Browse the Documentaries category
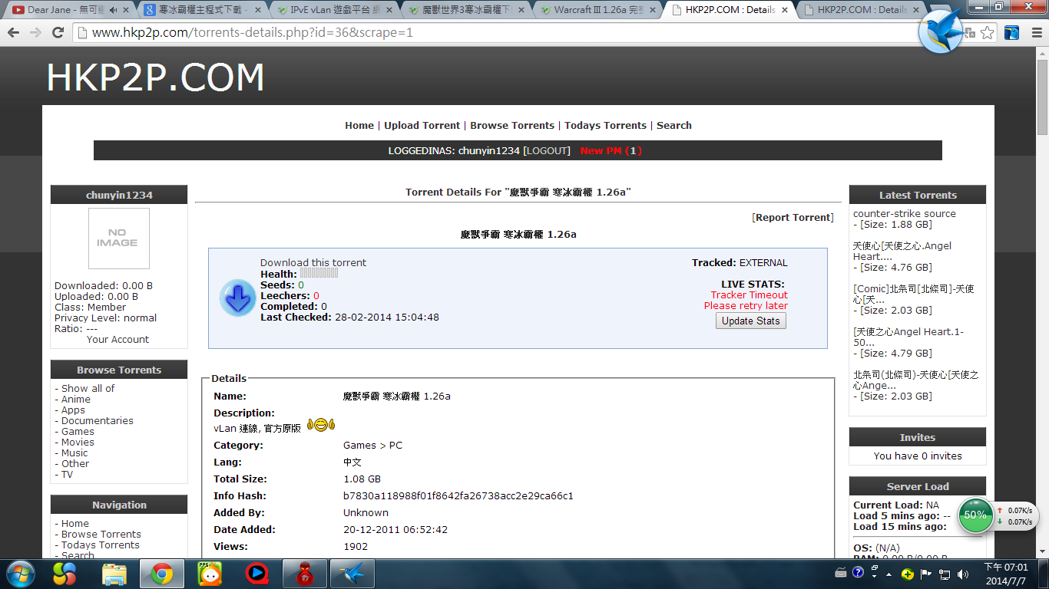Image resolution: width=1049 pixels, height=589 pixels. click(98, 420)
